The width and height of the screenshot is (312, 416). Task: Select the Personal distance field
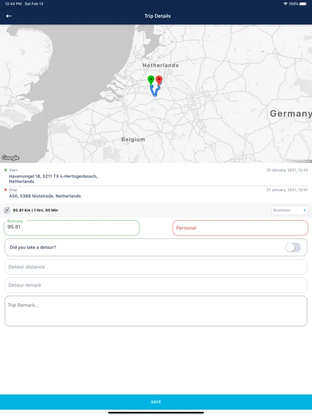240,228
